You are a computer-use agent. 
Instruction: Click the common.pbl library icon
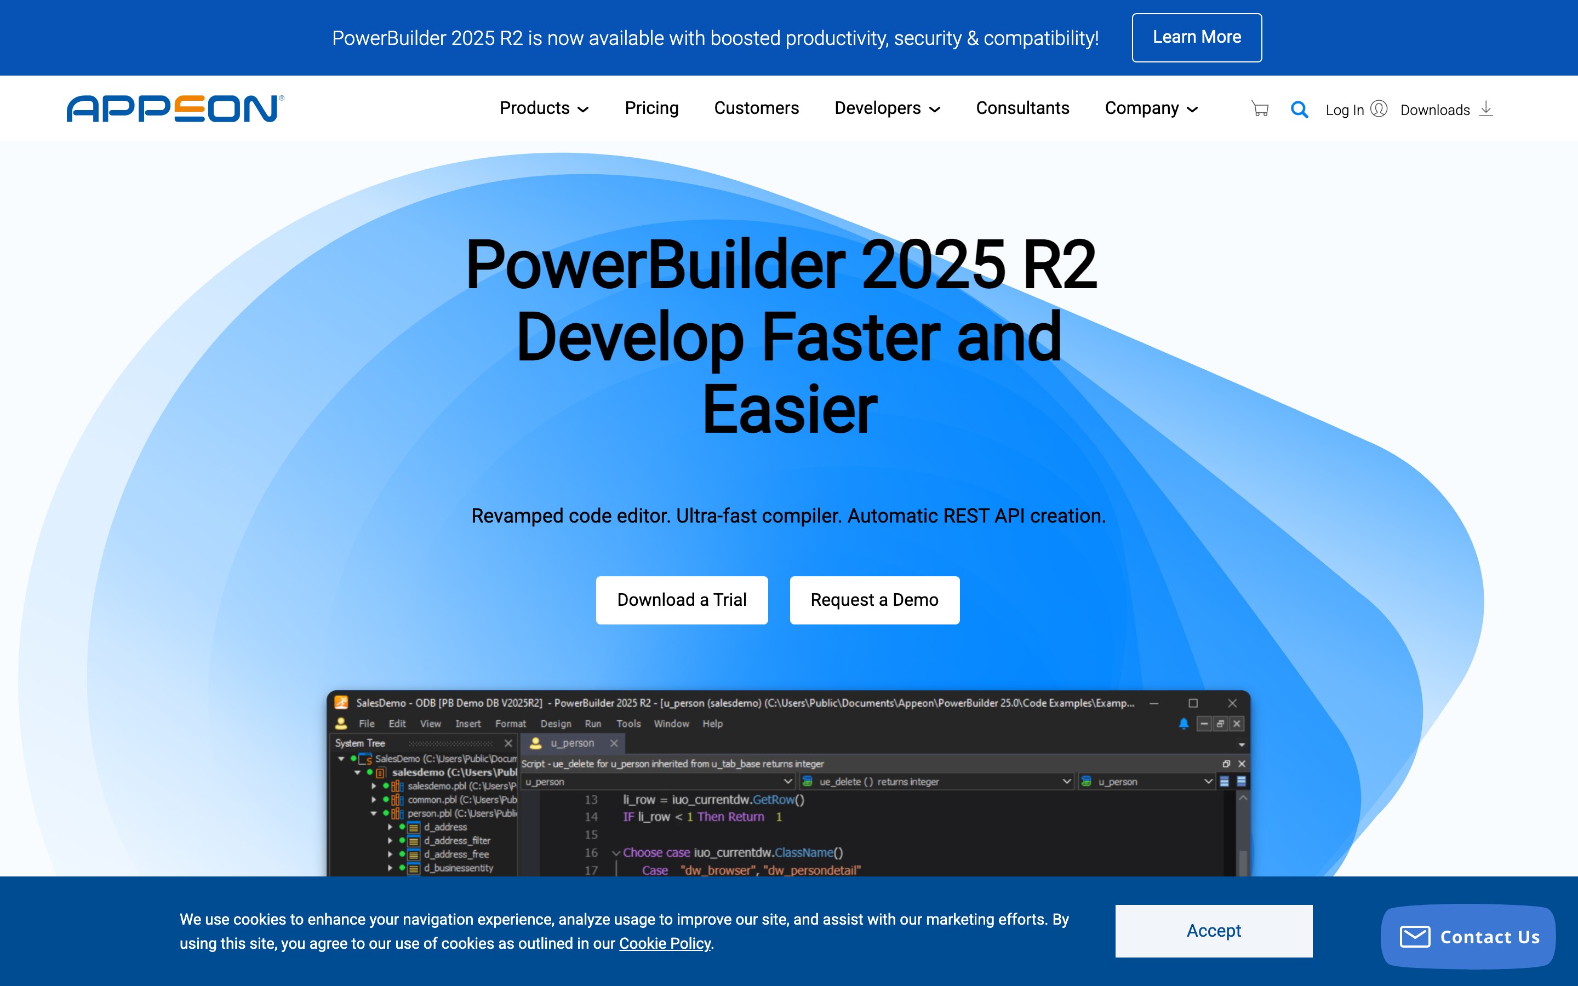click(397, 800)
